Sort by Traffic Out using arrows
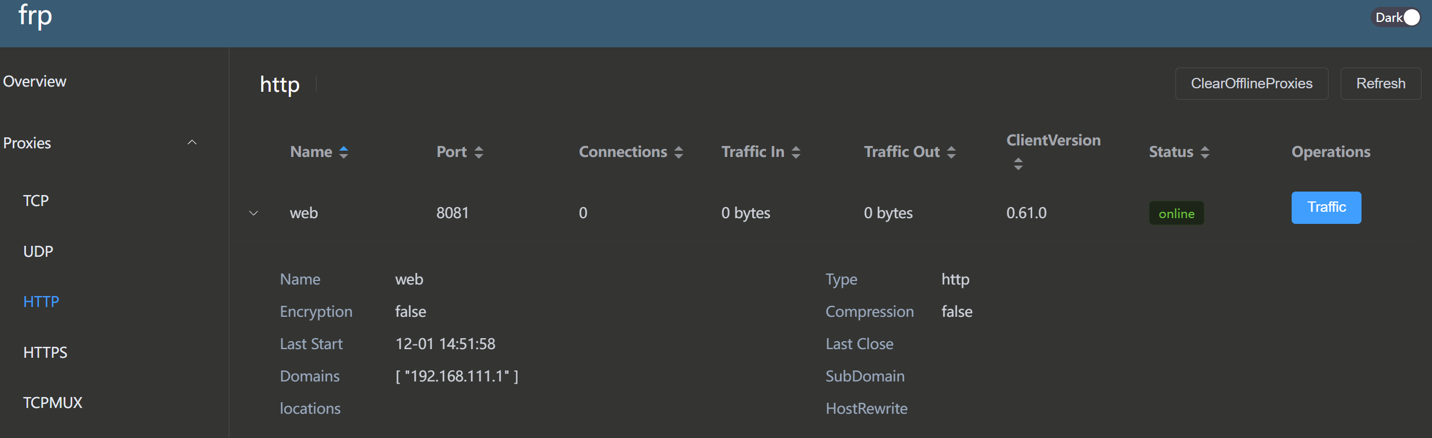 click(951, 152)
